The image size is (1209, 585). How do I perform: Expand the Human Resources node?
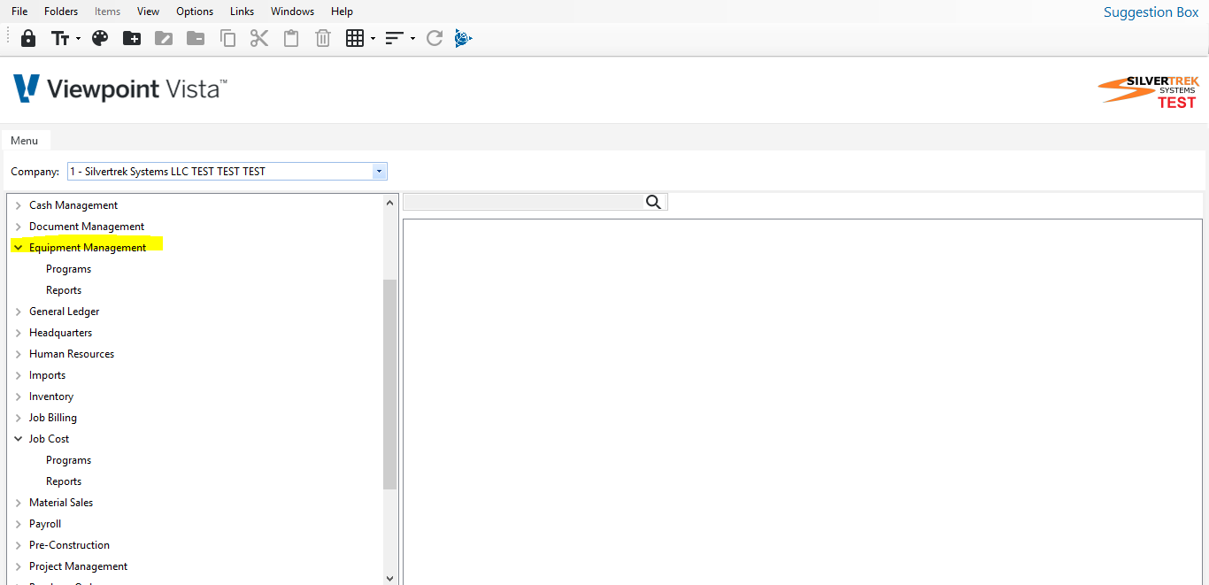[18, 354]
